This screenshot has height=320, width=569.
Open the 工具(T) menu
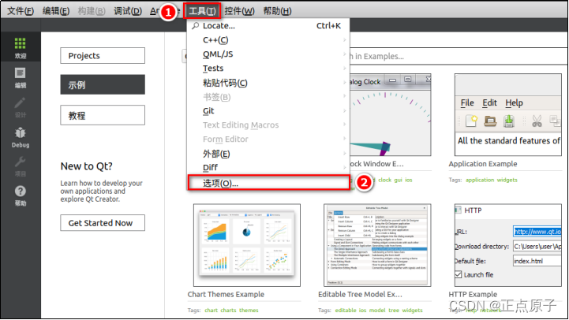tap(202, 11)
